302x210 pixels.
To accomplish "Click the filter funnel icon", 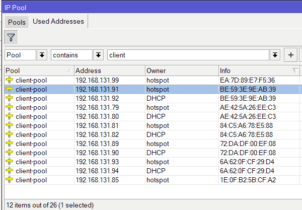I will point(11,37).
